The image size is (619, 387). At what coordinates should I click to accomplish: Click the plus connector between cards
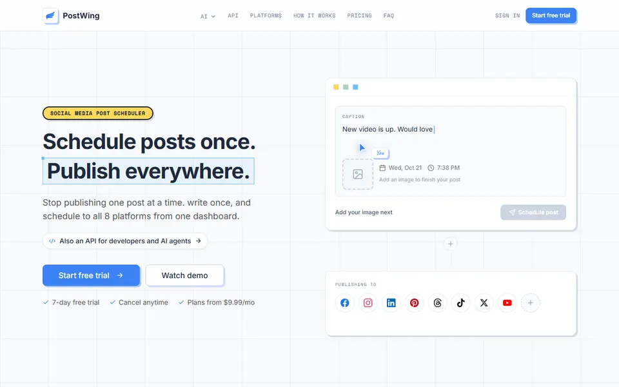click(x=451, y=244)
